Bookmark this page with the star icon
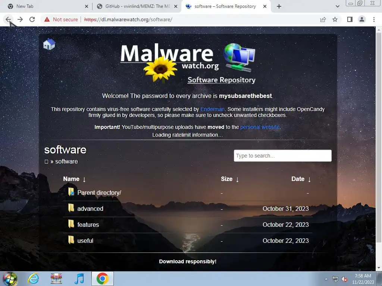This screenshot has width=382, height=286. pos(335,19)
